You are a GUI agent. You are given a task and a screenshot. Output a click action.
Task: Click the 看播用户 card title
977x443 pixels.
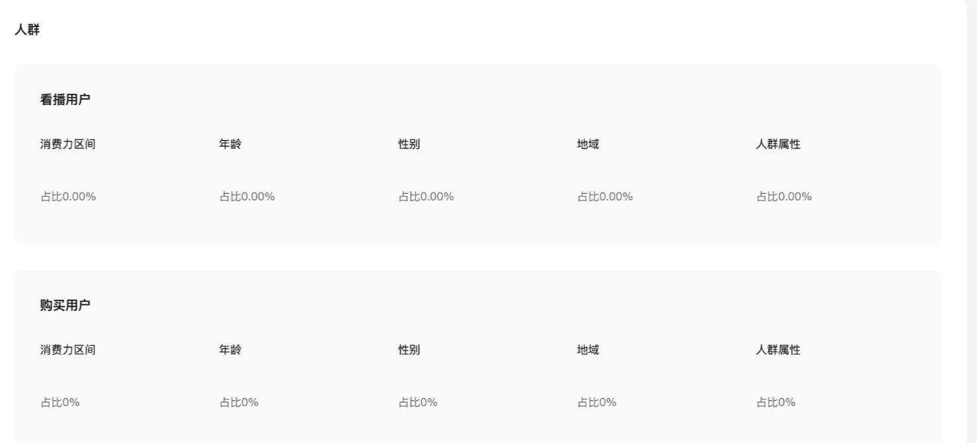[65, 100]
